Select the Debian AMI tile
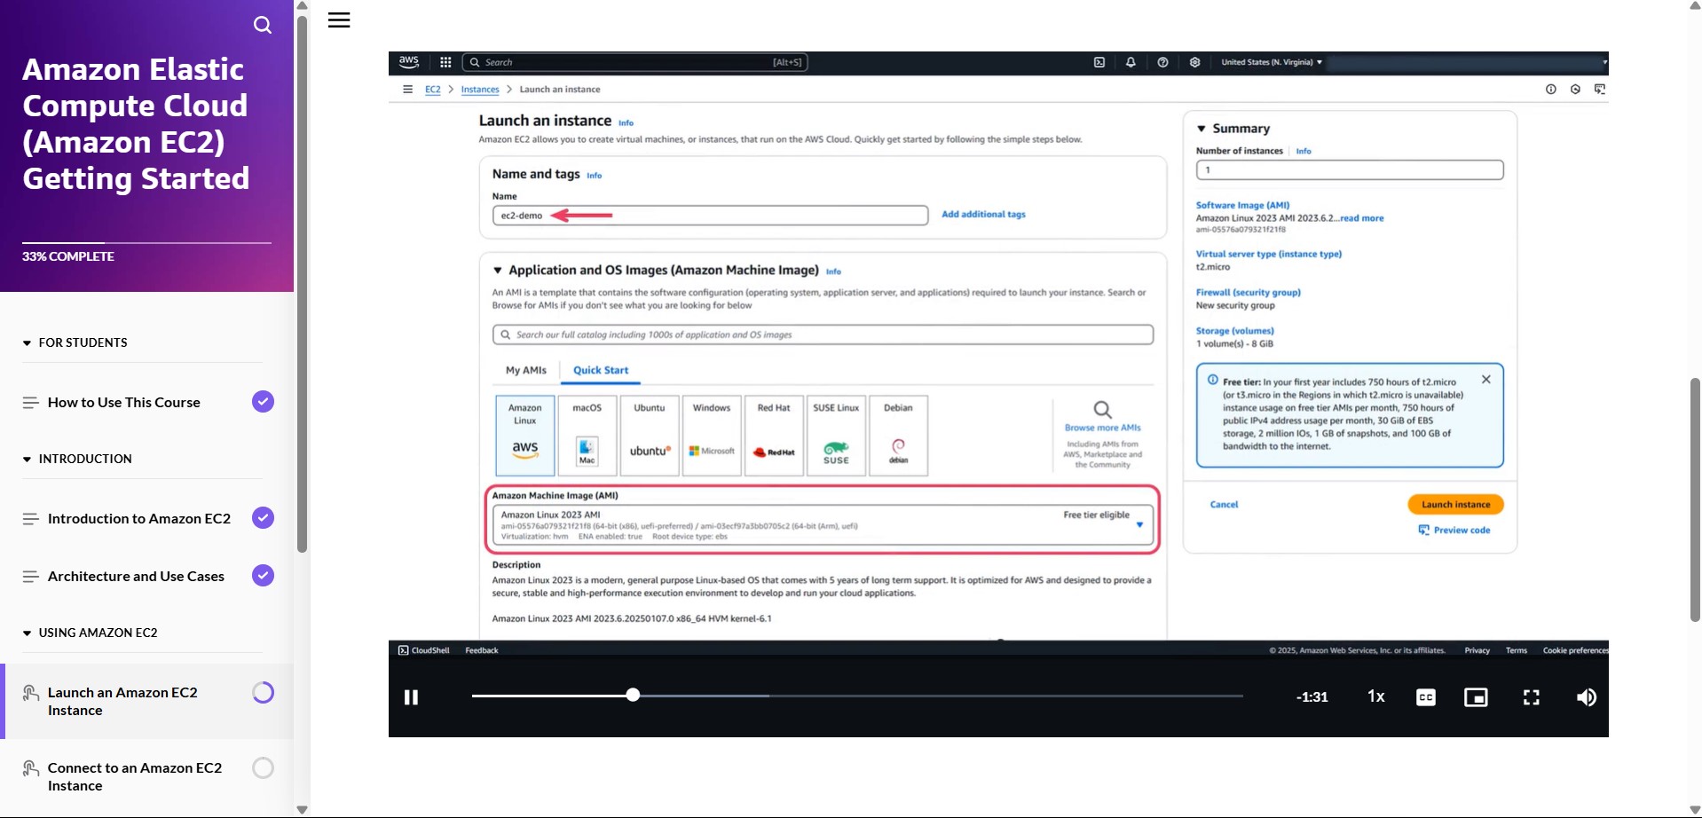Image resolution: width=1702 pixels, height=818 pixels. click(x=898, y=436)
